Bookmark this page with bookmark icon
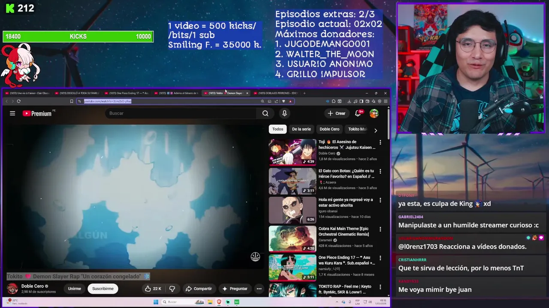This screenshot has height=308, width=549. click(x=72, y=101)
